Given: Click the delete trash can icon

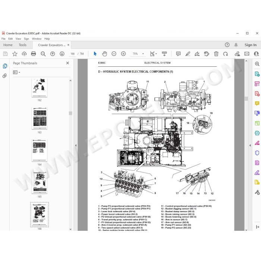Looking at the screenshot, I should pyautogui.click(x=216, y=54).
